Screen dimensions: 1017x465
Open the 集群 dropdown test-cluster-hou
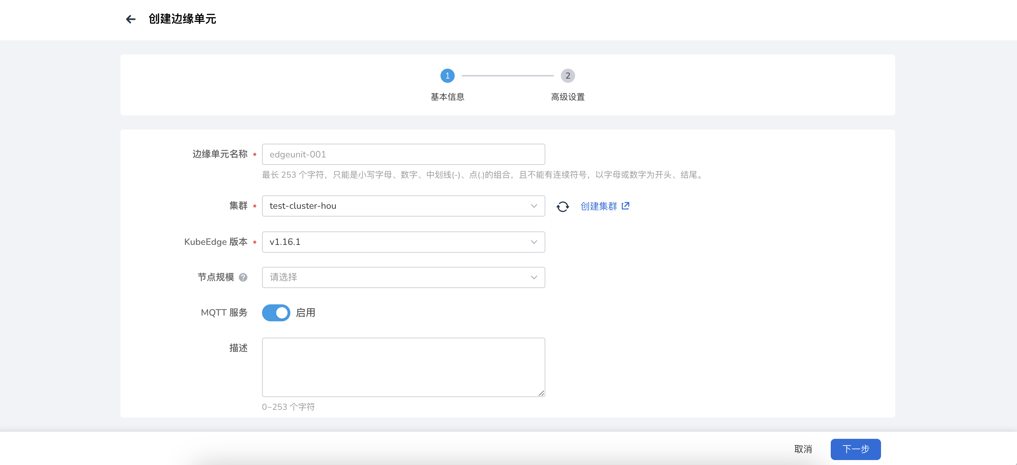(403, 206)
